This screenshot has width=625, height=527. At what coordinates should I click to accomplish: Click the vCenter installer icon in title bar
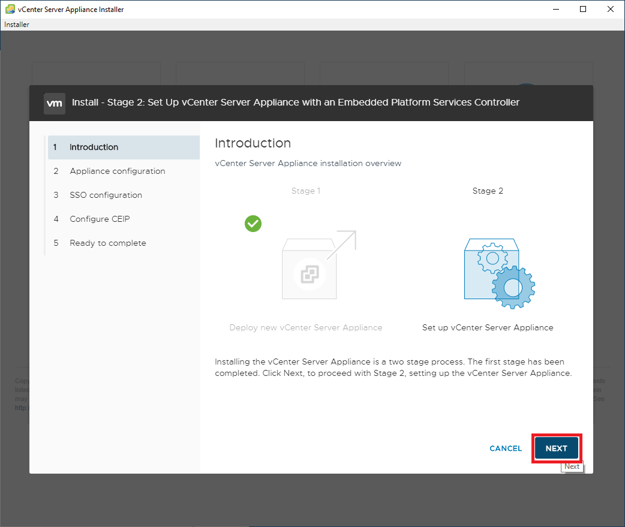10,9
